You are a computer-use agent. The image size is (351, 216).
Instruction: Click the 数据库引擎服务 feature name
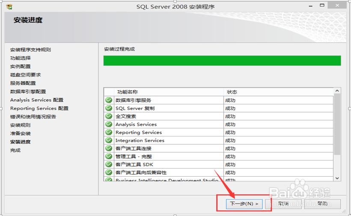tap(134, 101)
